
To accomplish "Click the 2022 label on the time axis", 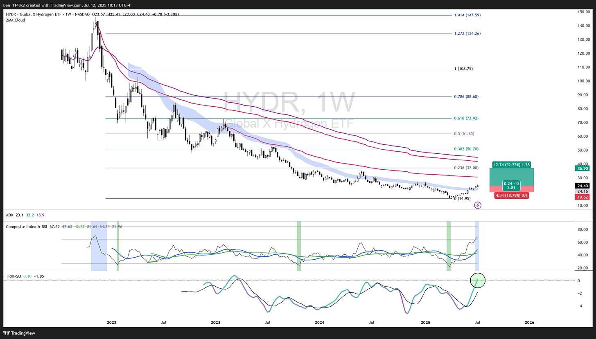I will [111, 322].
